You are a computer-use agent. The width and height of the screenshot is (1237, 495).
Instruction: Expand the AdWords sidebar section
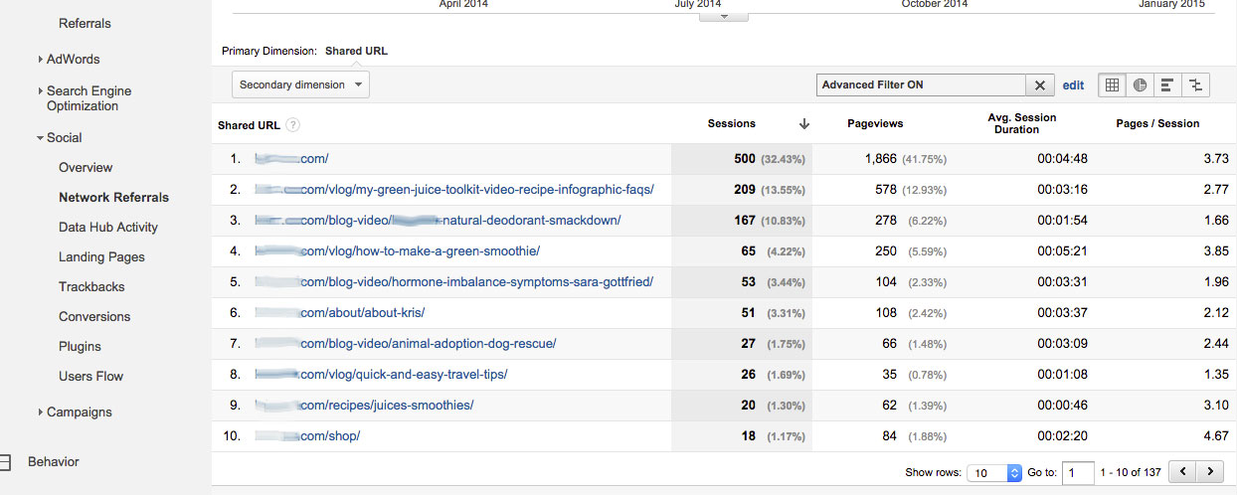[40, 60]
